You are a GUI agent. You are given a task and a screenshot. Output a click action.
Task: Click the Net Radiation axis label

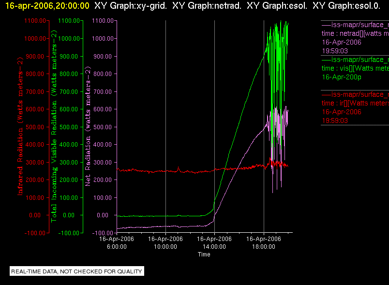pos(88,126)
